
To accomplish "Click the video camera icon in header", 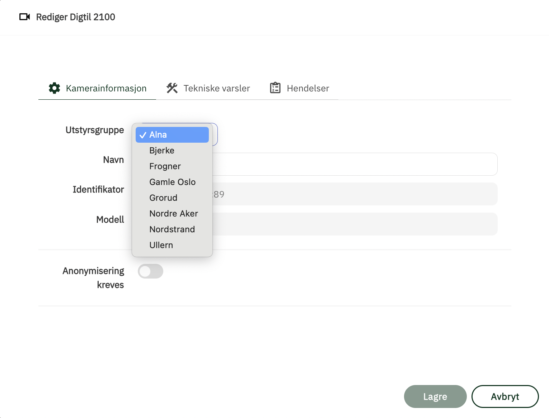I will point(24,17).
